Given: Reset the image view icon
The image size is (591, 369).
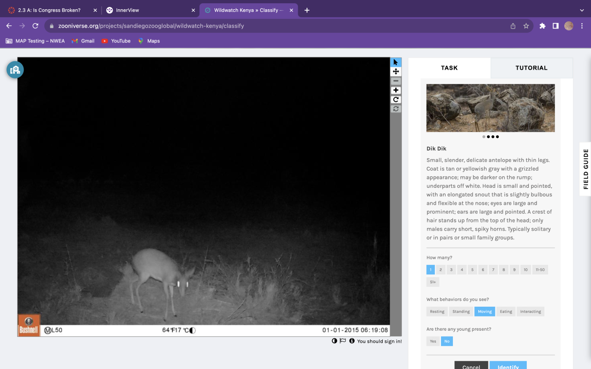Looking at the screenshot, I should click(396, 109).
